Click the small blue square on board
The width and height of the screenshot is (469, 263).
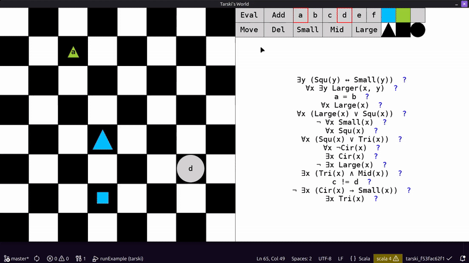(103, 198)
